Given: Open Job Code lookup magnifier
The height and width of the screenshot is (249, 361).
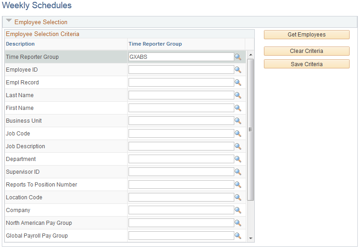Looking at the screenshot, I should [x=238, y=134].
